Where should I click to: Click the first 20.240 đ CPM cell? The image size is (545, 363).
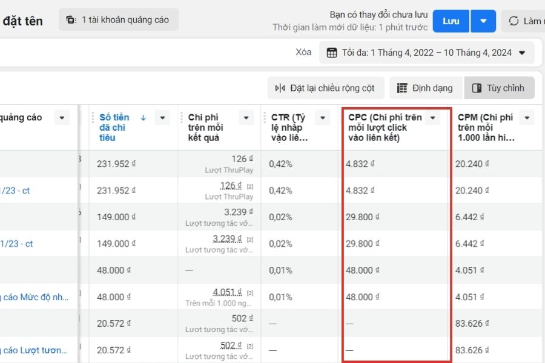coord(472,164)
